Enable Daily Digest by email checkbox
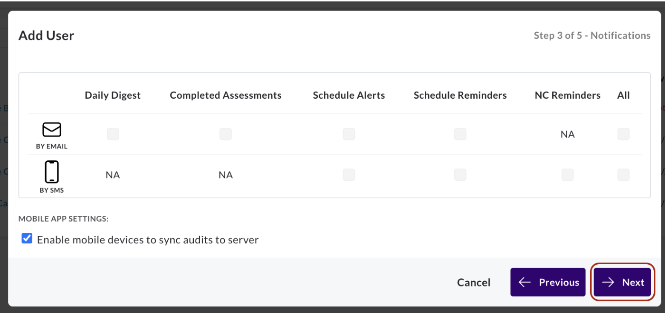668x314 pixels. click(x=113, y=134)
